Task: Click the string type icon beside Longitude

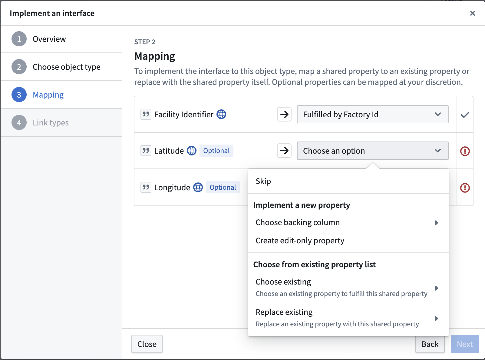Action: click(146, 187)
